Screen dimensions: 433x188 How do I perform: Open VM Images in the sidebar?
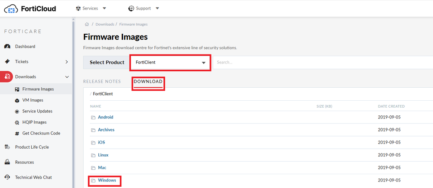coord(33,100)
